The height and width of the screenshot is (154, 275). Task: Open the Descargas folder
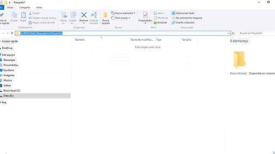click(9, 60)
